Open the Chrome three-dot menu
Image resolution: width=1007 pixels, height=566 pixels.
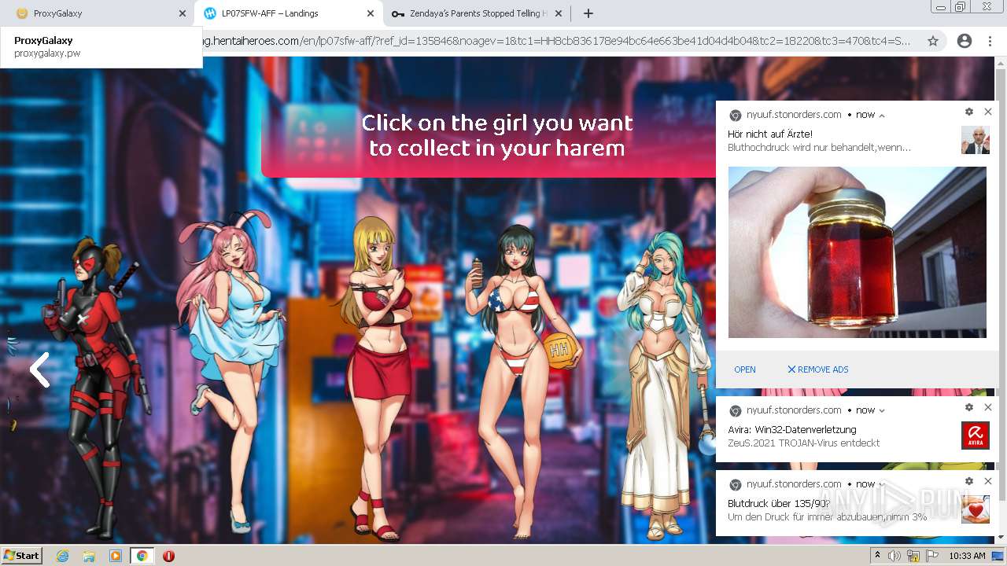pyautogui.click(x=990, y=41)
